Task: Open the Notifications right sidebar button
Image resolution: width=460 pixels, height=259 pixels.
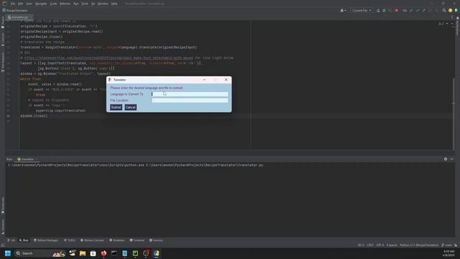Action: (x=457, y=27)
